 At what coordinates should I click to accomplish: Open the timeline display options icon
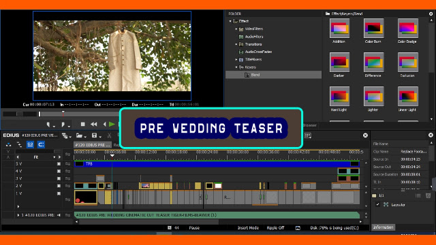click(x=308, y=135)
